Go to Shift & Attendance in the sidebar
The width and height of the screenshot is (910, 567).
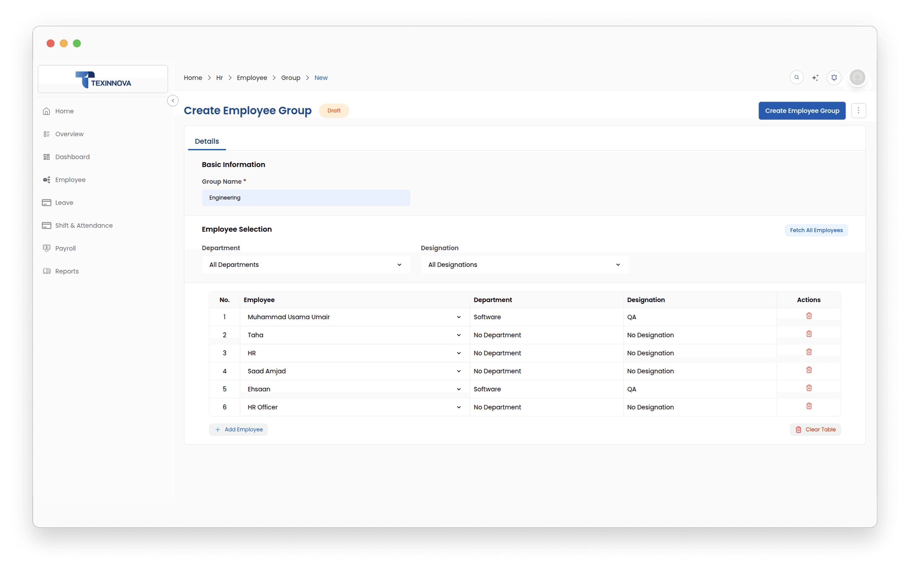(84, 226)
